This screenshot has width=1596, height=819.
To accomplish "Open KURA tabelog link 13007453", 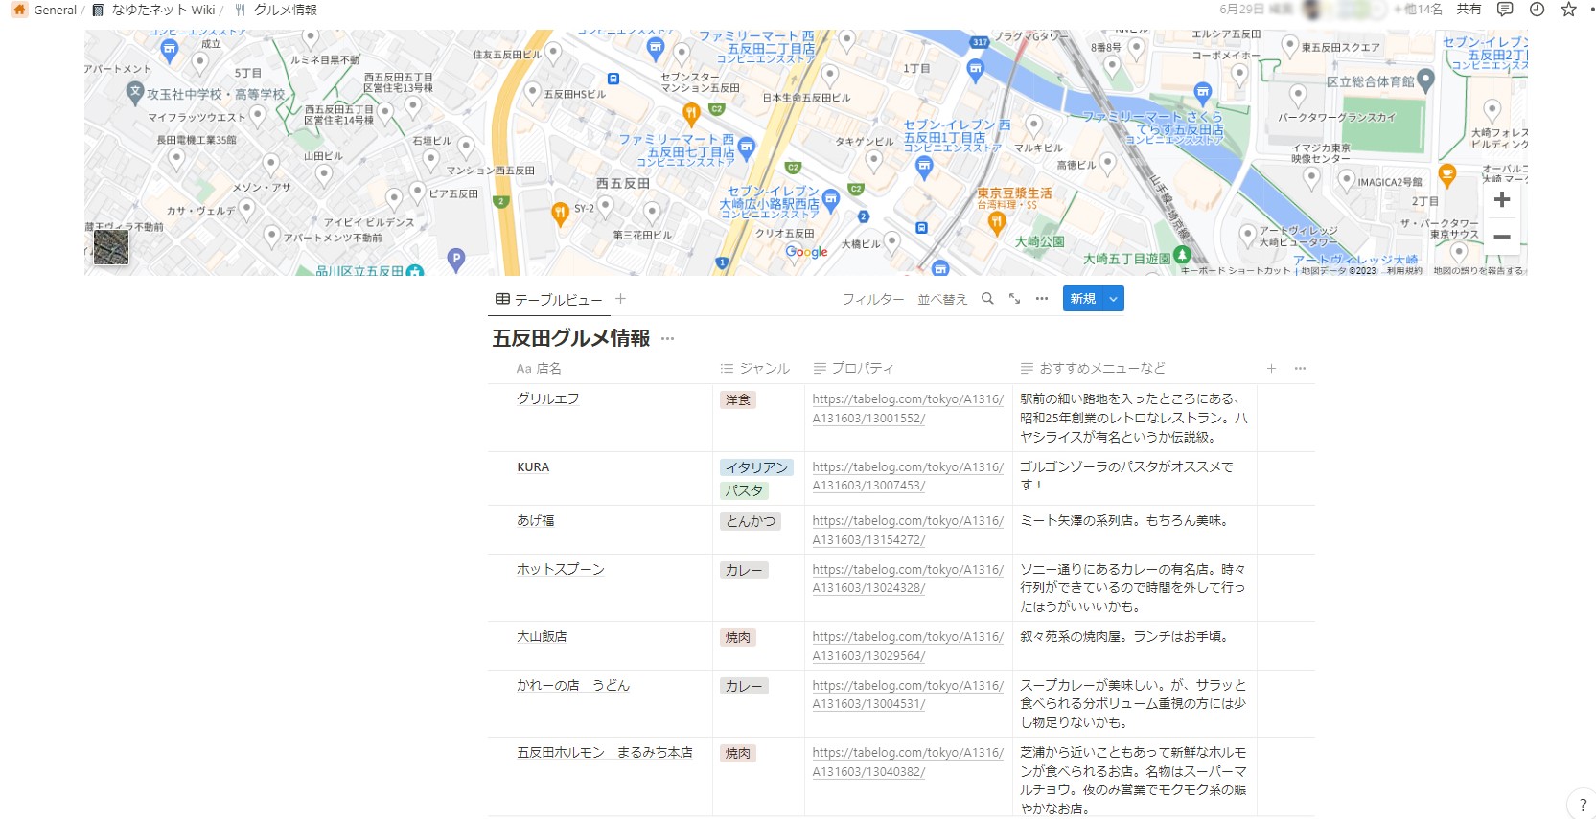I will (x=908, y=476).
